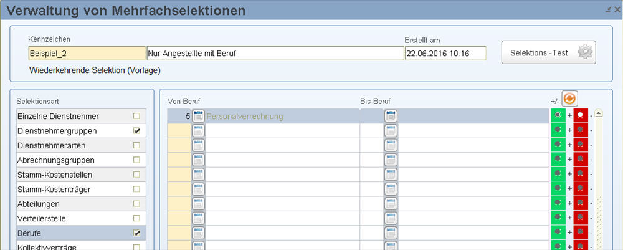The image size is (623, 250).
Task: Click green include button in first row
Action: (558, 116)
